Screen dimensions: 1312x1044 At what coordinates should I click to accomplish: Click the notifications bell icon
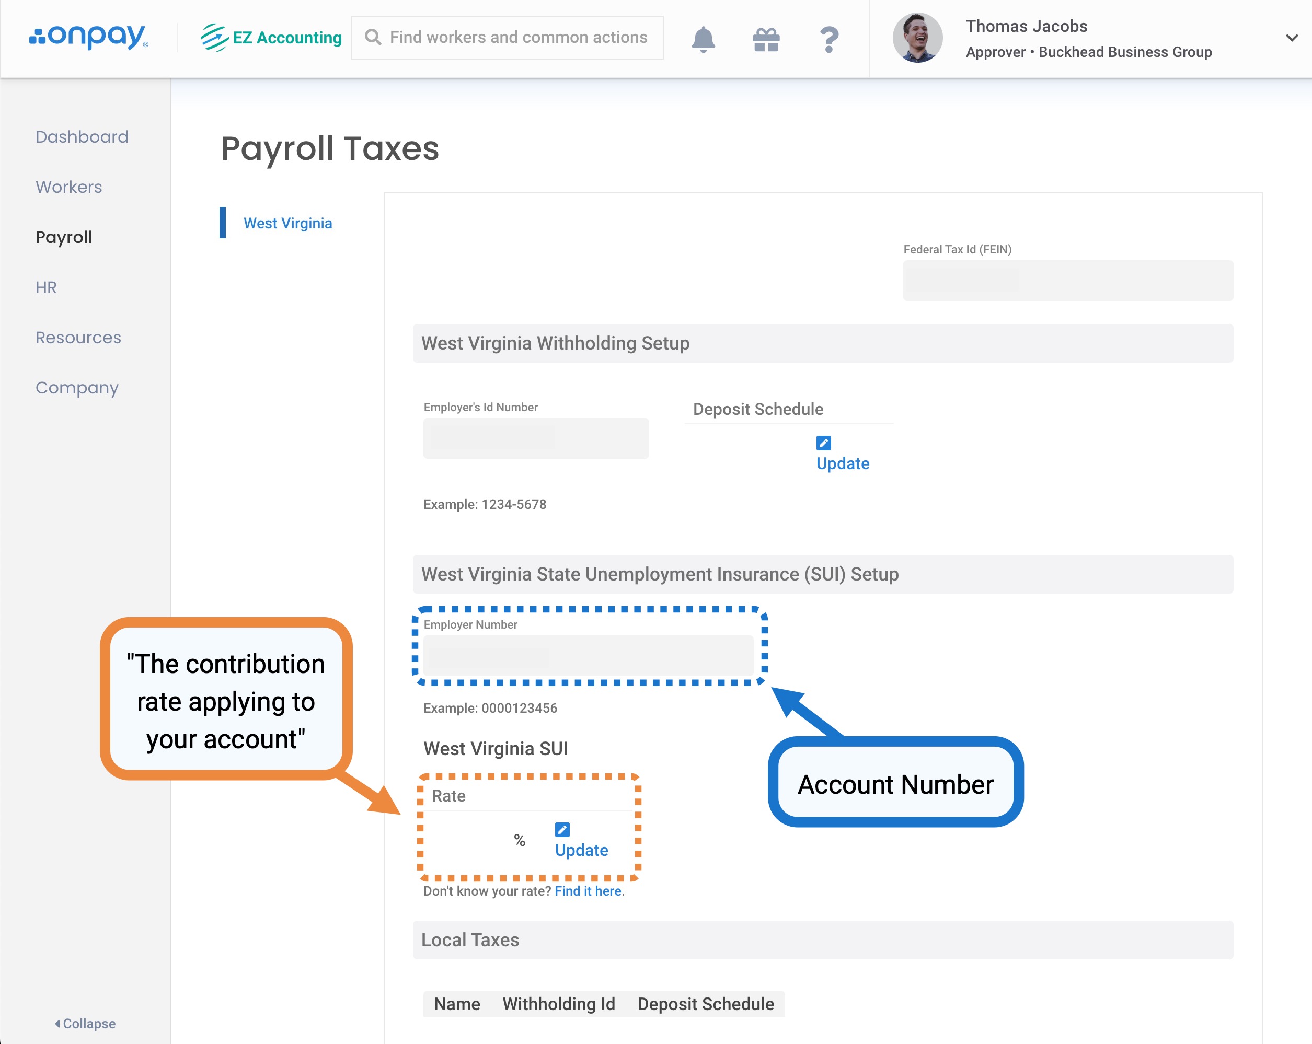pos(703,39)
